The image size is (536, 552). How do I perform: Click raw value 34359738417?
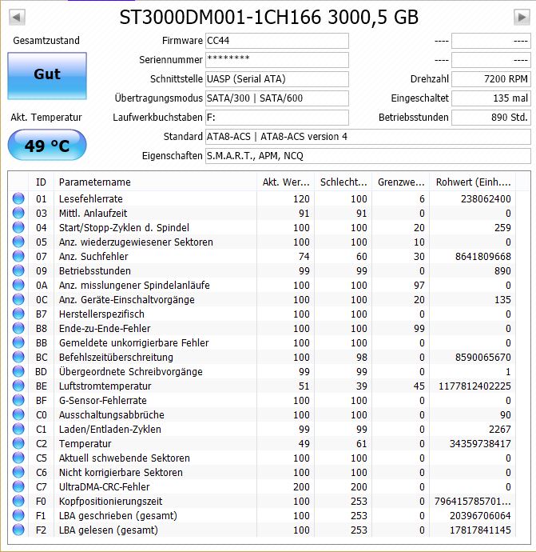(480, 444)
